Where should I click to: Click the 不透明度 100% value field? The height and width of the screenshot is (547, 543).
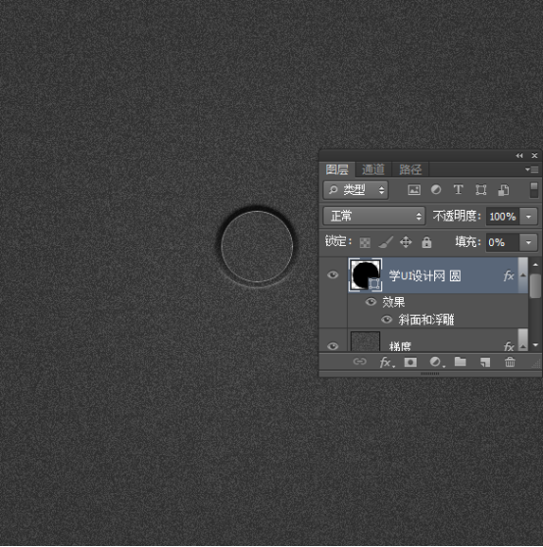point(503,217)
